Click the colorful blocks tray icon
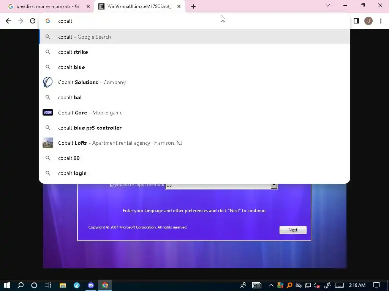 click(280, 285)
